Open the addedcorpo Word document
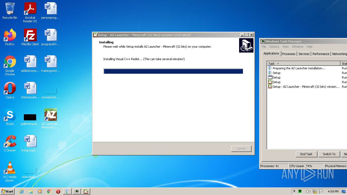 tap(30, 64)
